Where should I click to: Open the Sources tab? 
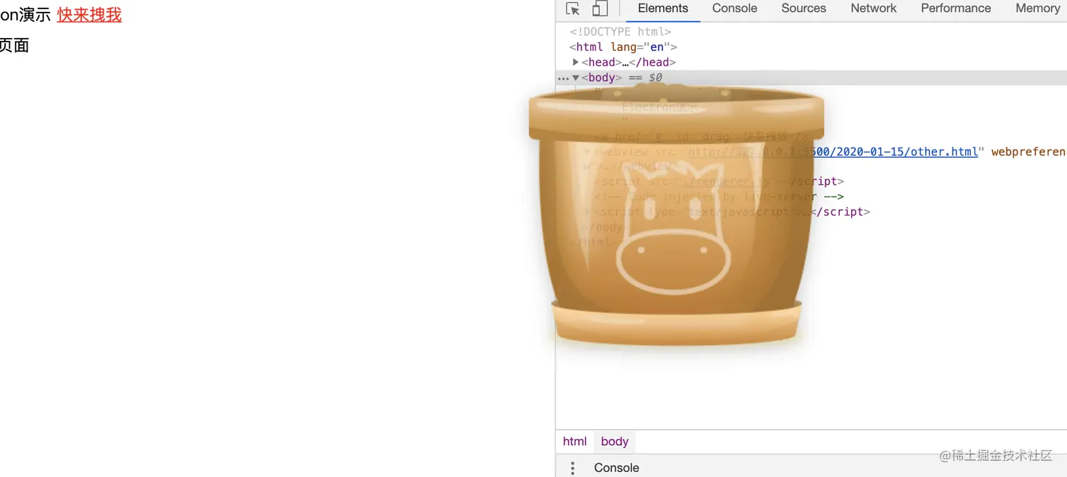[x=804, y=8]
